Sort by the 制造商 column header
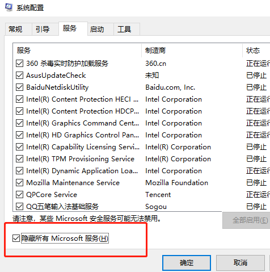This screenshot has height=272, width=270. pyautogui.click(x=192, y=51)
